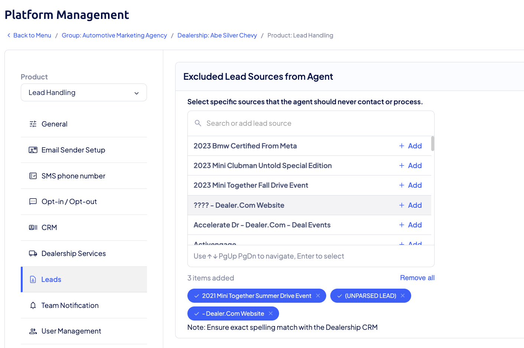Click the (UNPARSED LEAD) chip label
524x348 pixels.
(371, 296)
